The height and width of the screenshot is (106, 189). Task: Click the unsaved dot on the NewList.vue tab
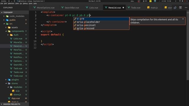(123, 8)
